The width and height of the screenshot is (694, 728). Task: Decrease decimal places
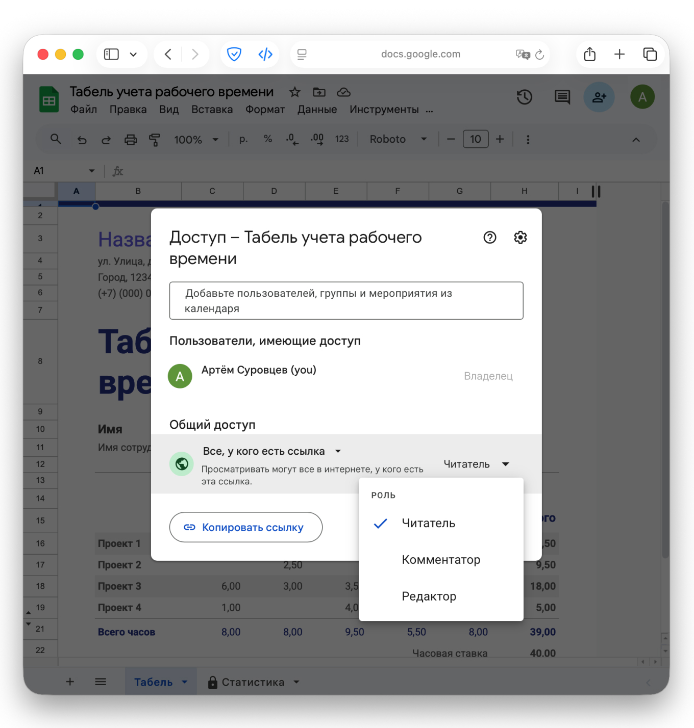(292, 139)
